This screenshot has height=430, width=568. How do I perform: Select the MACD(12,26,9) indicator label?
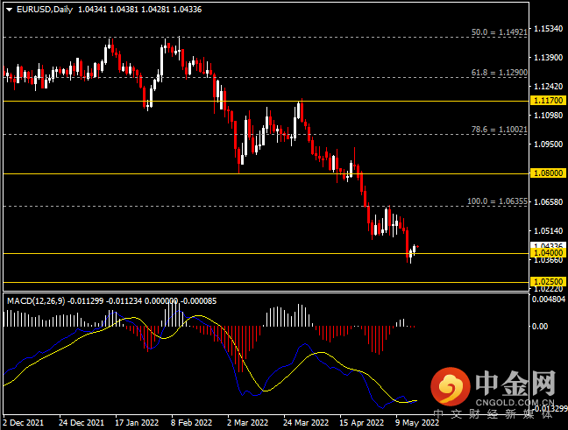point(36,300)
